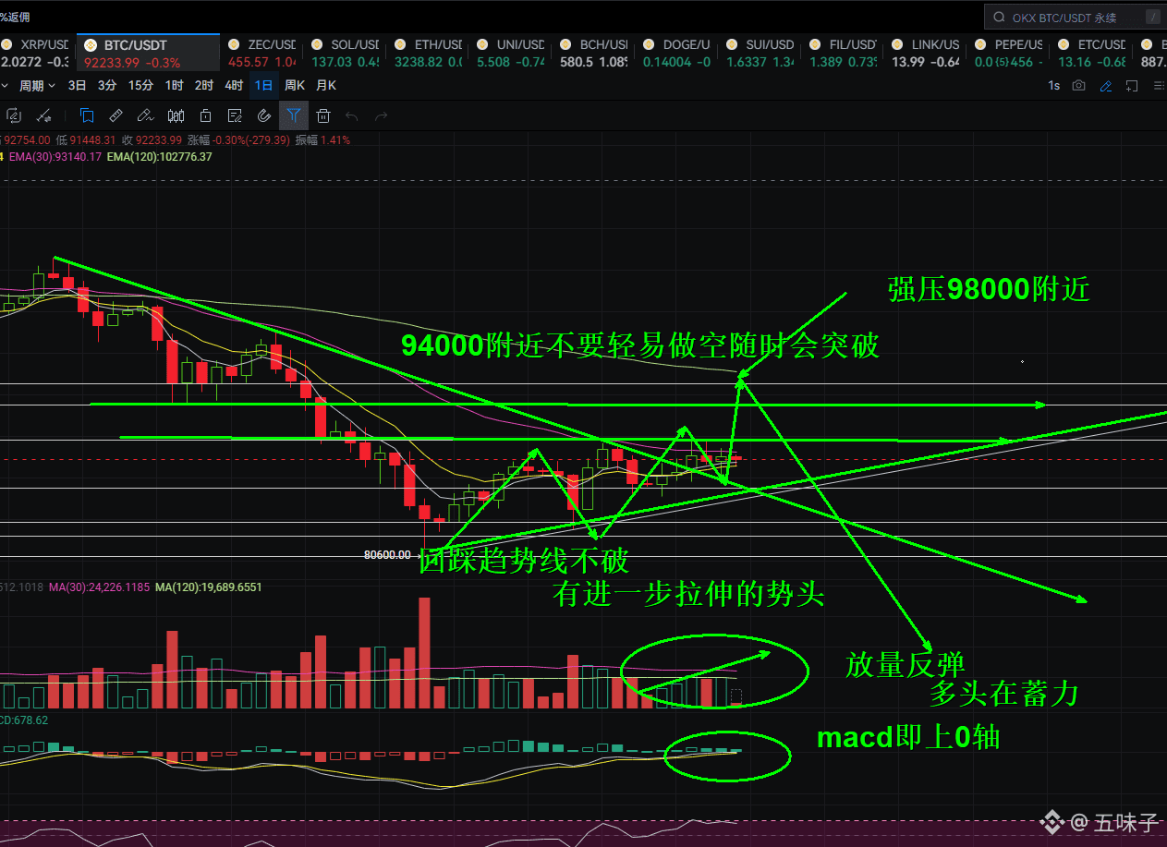
Task: Click the undo arrow in the toolbar
Action: 352,115
